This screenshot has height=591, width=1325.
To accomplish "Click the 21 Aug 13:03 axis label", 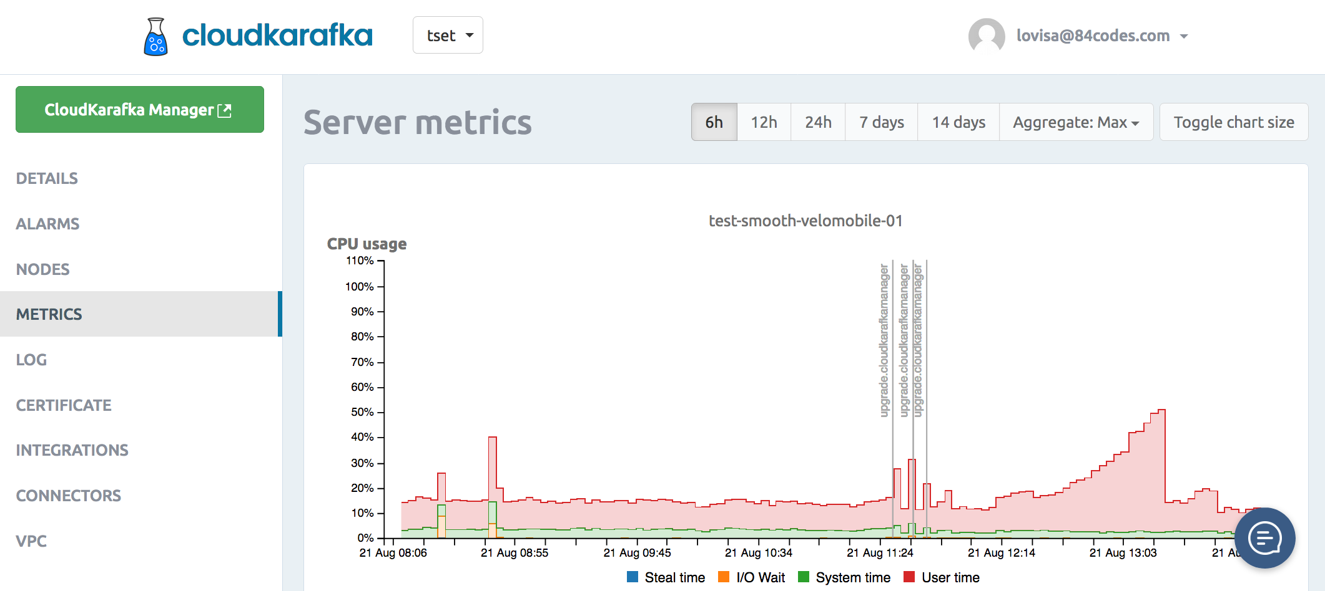I will tap(1123, 553).
